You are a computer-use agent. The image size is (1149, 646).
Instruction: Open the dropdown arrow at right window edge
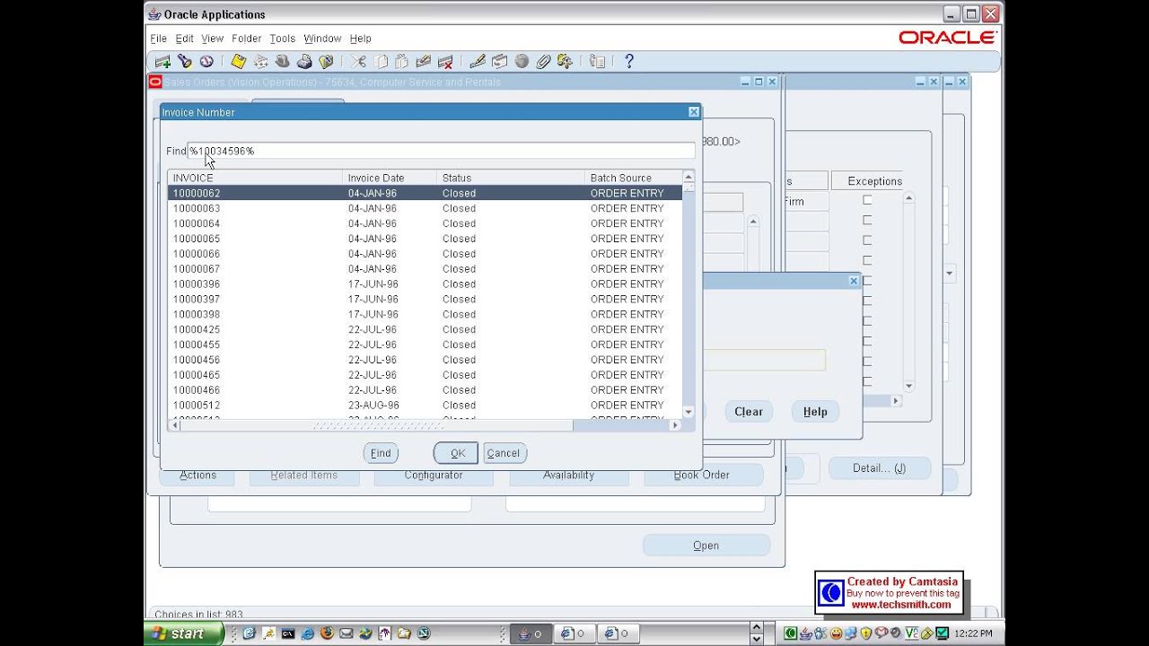point(950,273)
